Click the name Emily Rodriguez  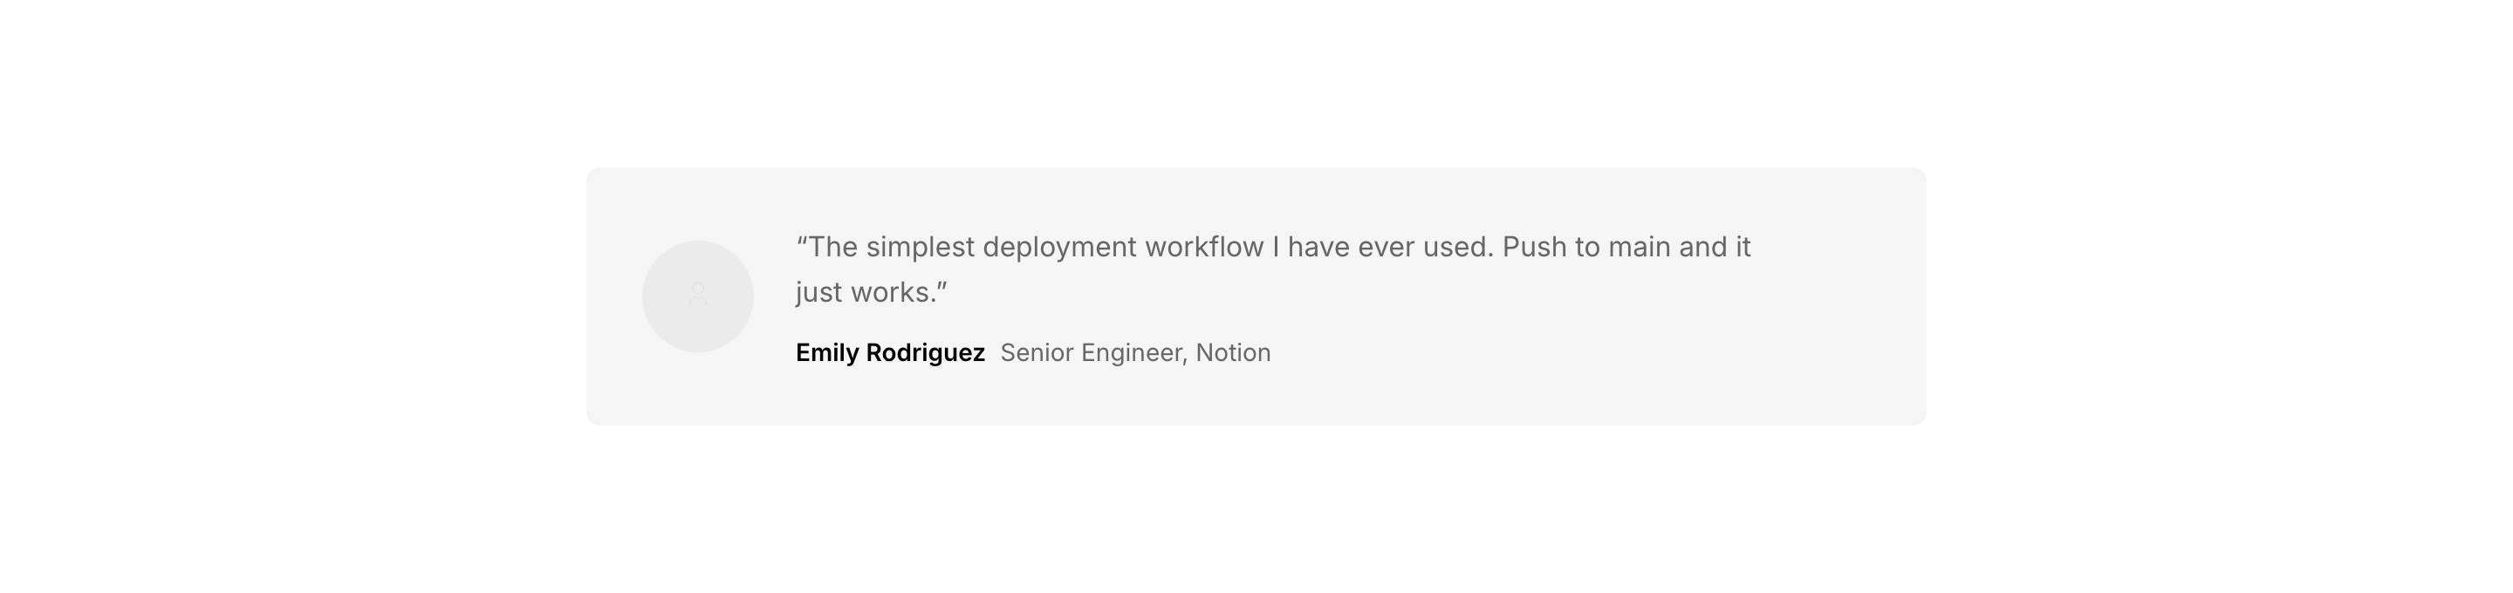890,353
